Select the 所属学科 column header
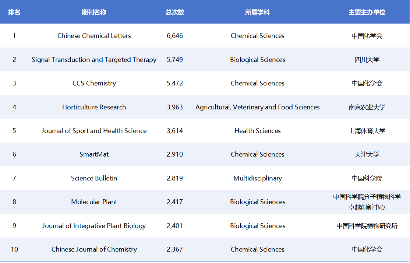 point(257,12)
